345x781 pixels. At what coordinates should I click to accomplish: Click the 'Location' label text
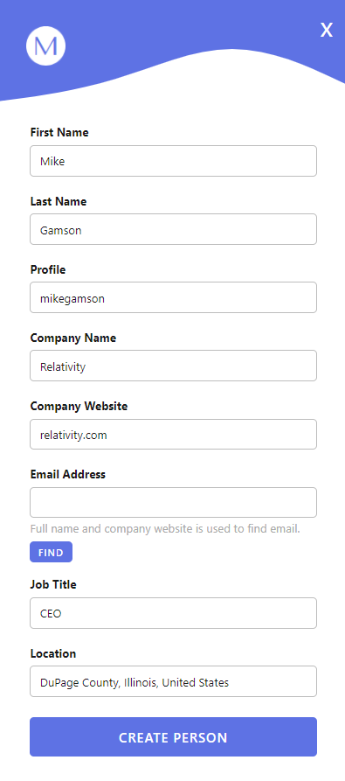[53, 653]
